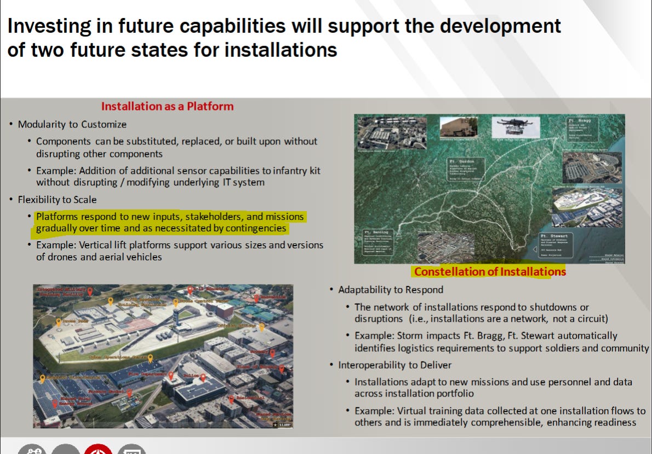
Task: Click the 'Installation as a Platform' heading
Action: point(168,106)
